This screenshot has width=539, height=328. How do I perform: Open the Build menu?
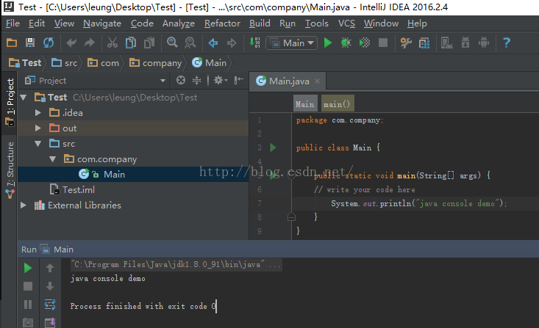point(260,23)
